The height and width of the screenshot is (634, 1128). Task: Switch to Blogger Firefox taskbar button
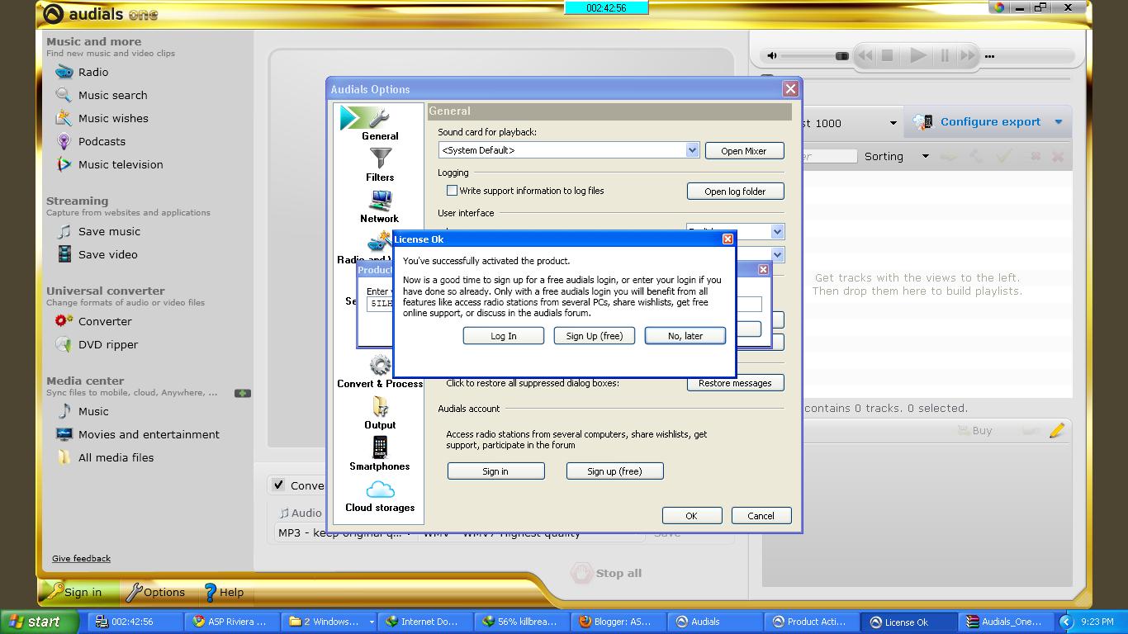coord(617,622)
